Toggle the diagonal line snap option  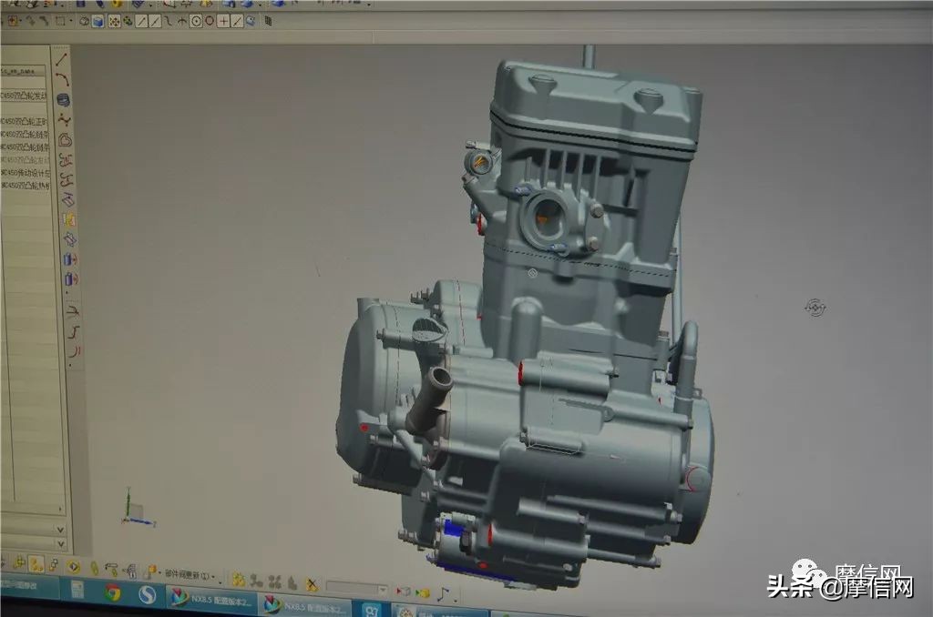(237, 20)
